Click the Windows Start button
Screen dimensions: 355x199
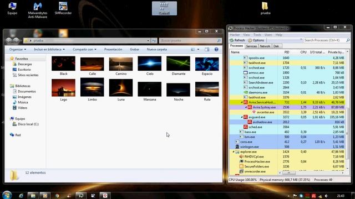7,195
